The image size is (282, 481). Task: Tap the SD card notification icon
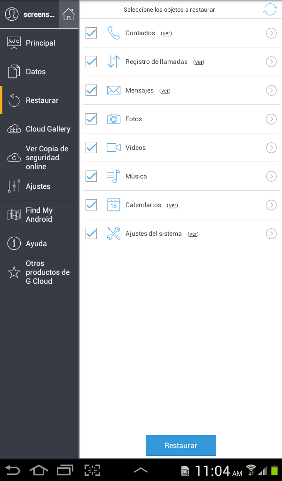point(185,471)
